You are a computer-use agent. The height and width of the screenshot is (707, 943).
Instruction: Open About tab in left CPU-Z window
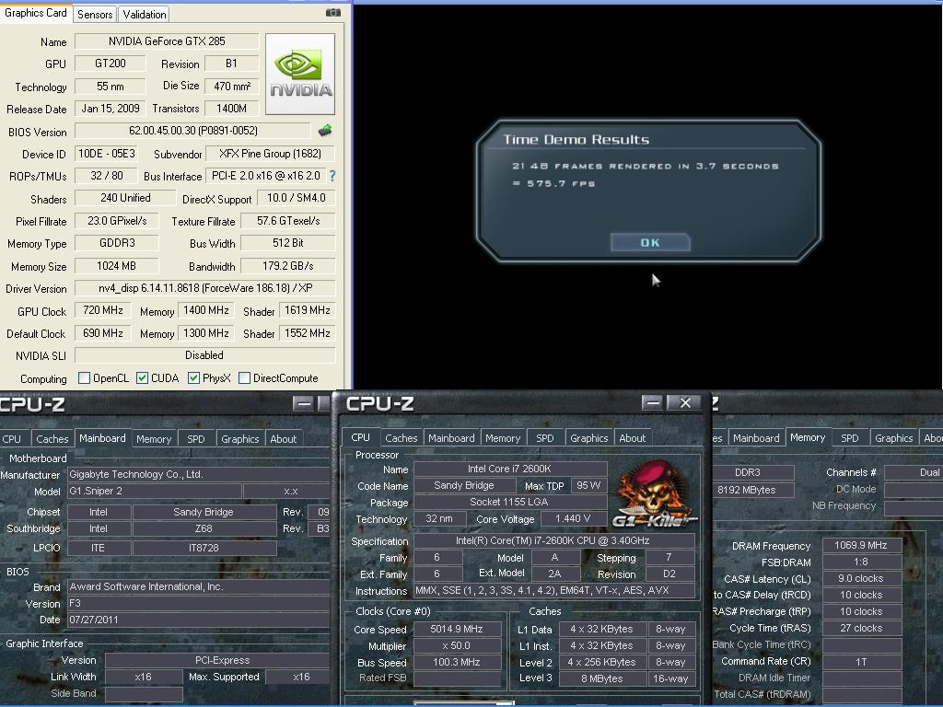point(284,439)
